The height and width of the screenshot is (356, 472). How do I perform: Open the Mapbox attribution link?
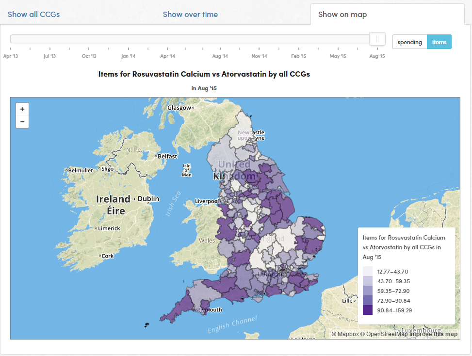346,334
